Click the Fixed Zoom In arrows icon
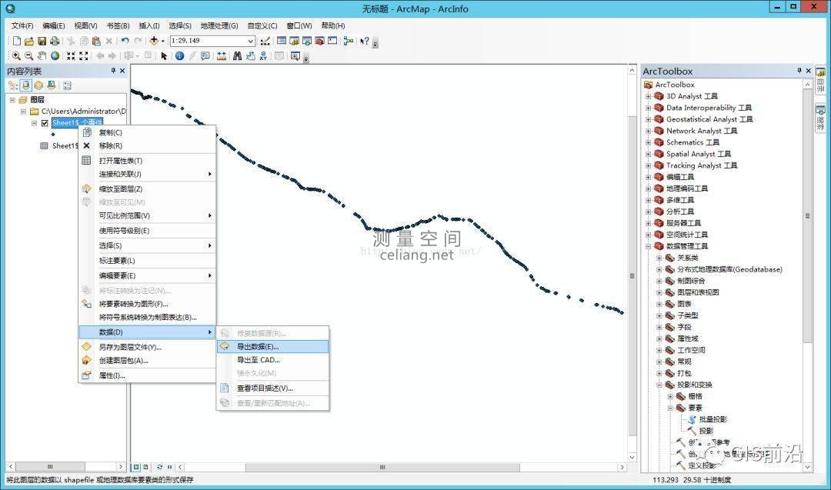Viewport: 831px width, 490px height. coord(71,55)
